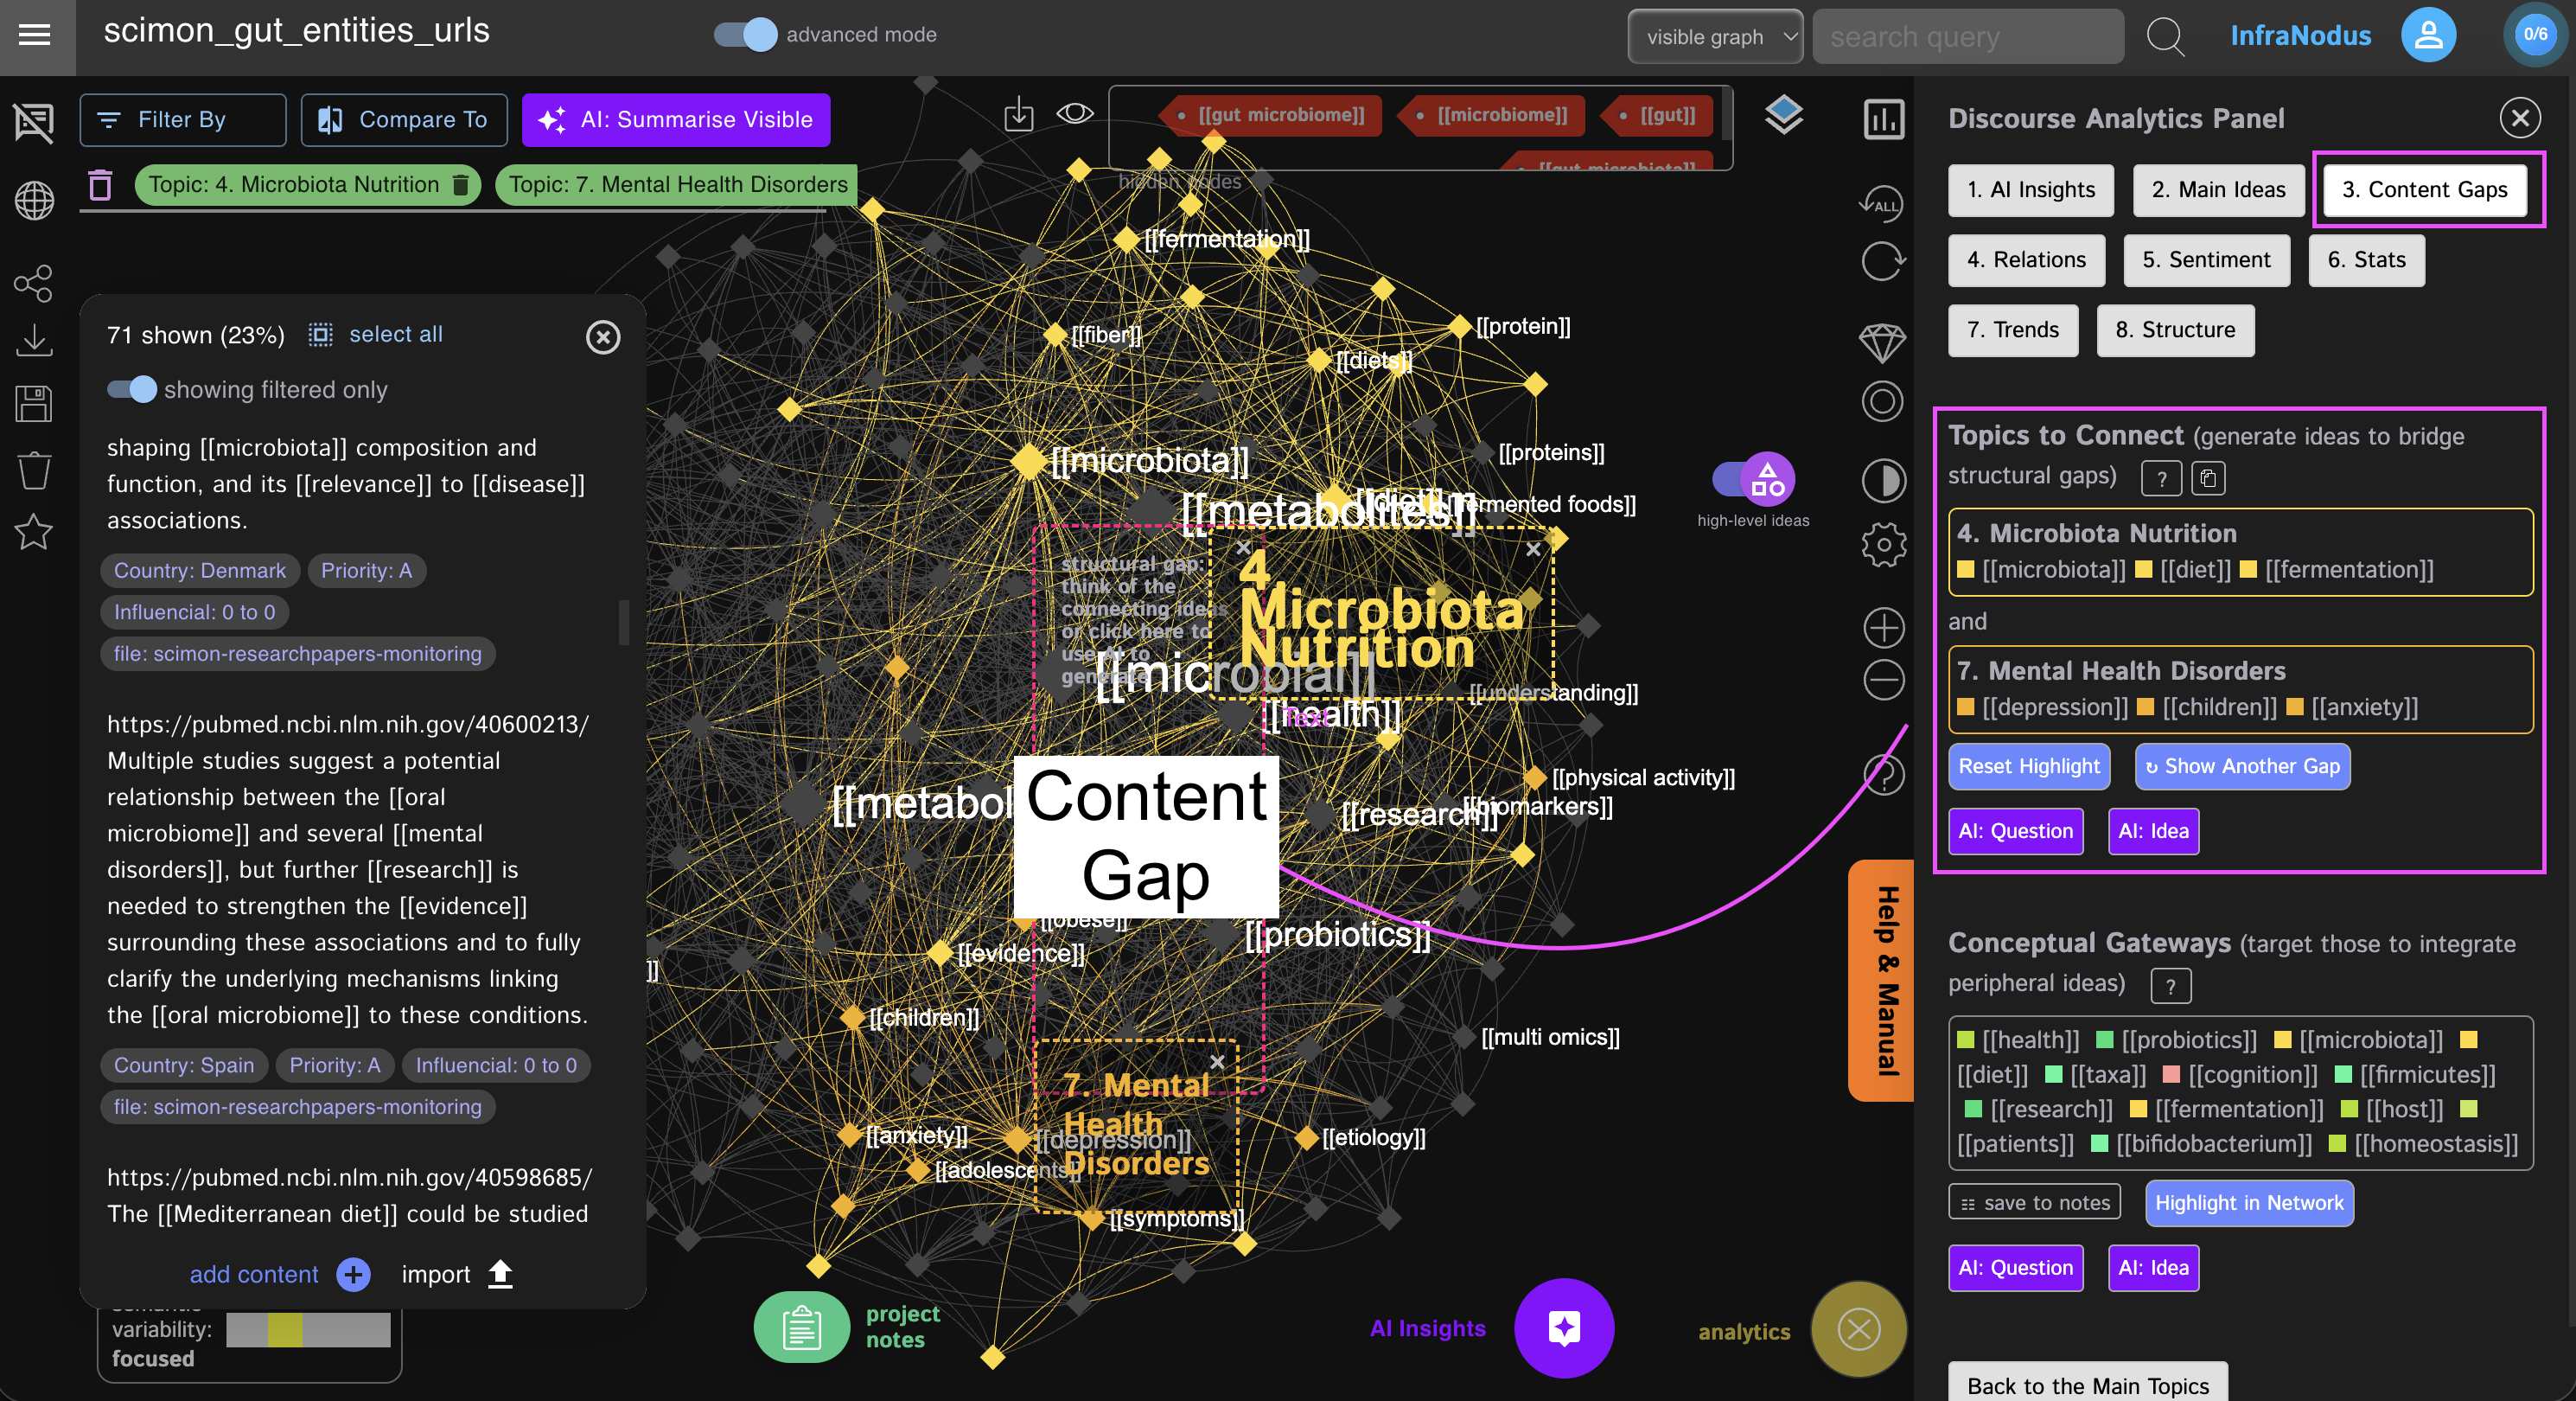Image resolution: width=2576 pixels, height=1401 pixels.
Task: Copy Topics to Connect with clipboard icon
Action: point(2207,478)
